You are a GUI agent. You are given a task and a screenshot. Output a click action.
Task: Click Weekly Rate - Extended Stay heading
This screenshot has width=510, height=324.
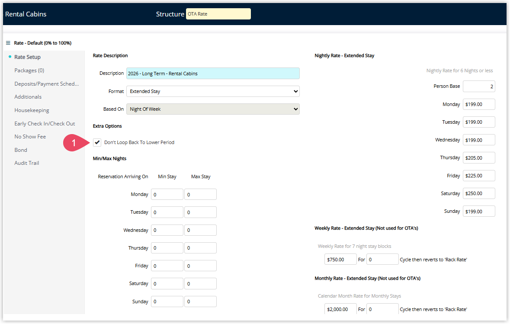tap(366, 228)
